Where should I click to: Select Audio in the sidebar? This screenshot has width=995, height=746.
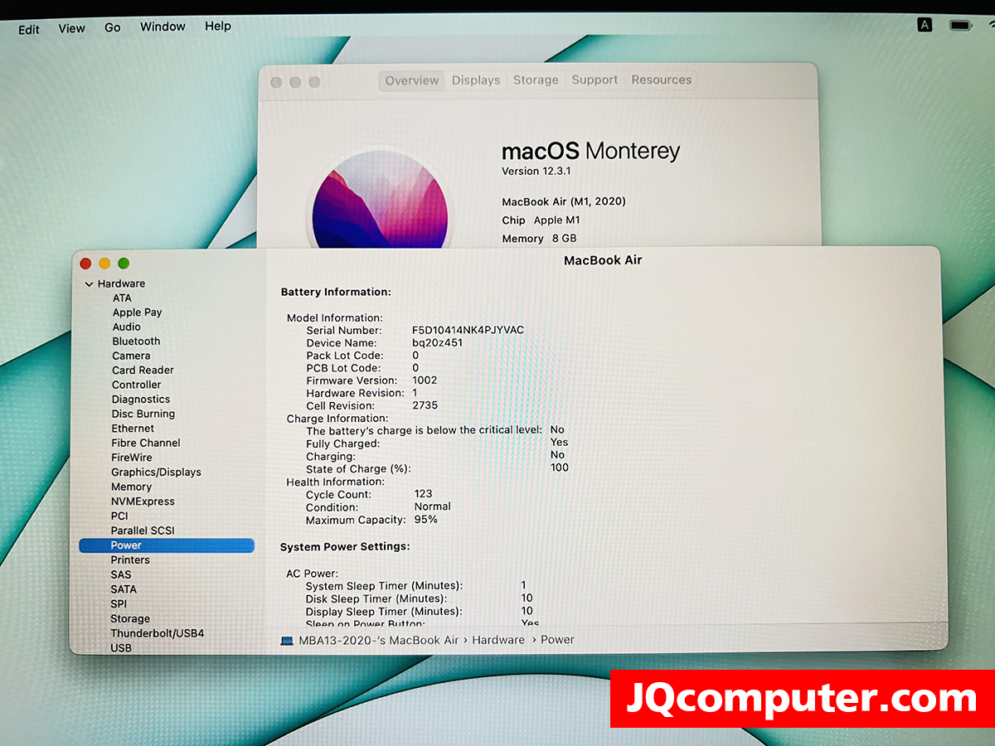tap(127, 327)
